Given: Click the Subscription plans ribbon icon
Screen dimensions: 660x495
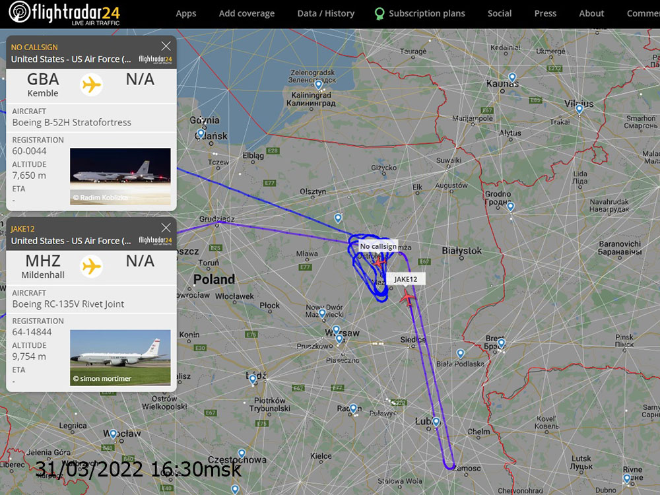Looking at the screenshot, I should point(379,14).
